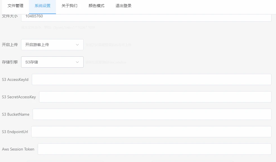Click the S3 EndpointUrl label text
The width and height of the screenshot is (276, 162).
coord(15,132)
